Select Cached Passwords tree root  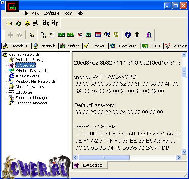click(x=24, y=54)
